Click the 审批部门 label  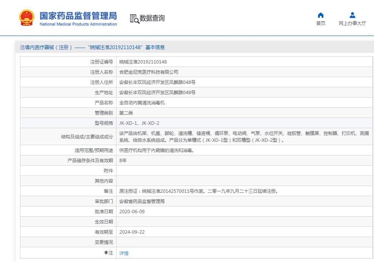click(x=104, y=202)
